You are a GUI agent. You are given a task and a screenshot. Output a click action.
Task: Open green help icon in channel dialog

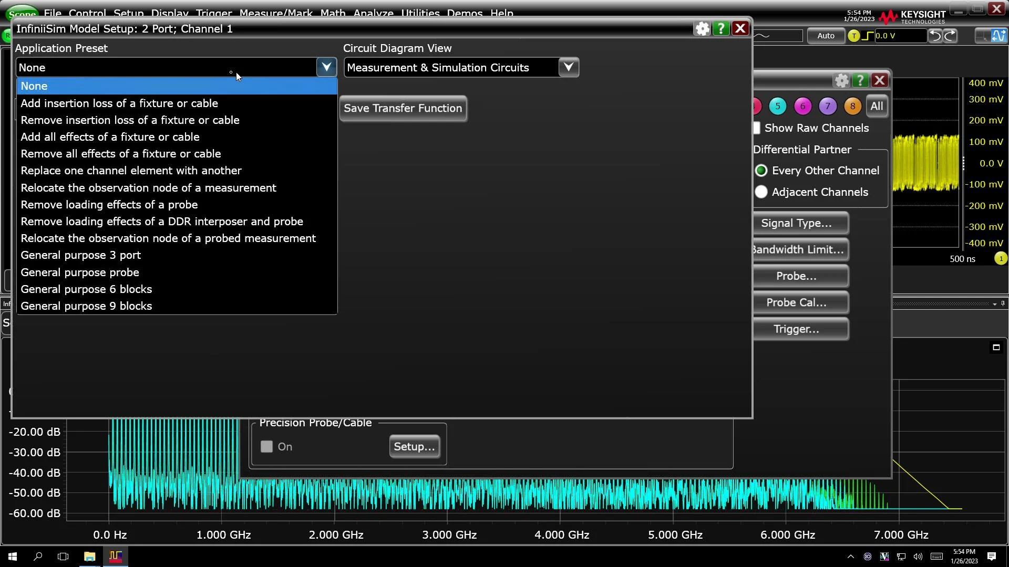(860, 80)
